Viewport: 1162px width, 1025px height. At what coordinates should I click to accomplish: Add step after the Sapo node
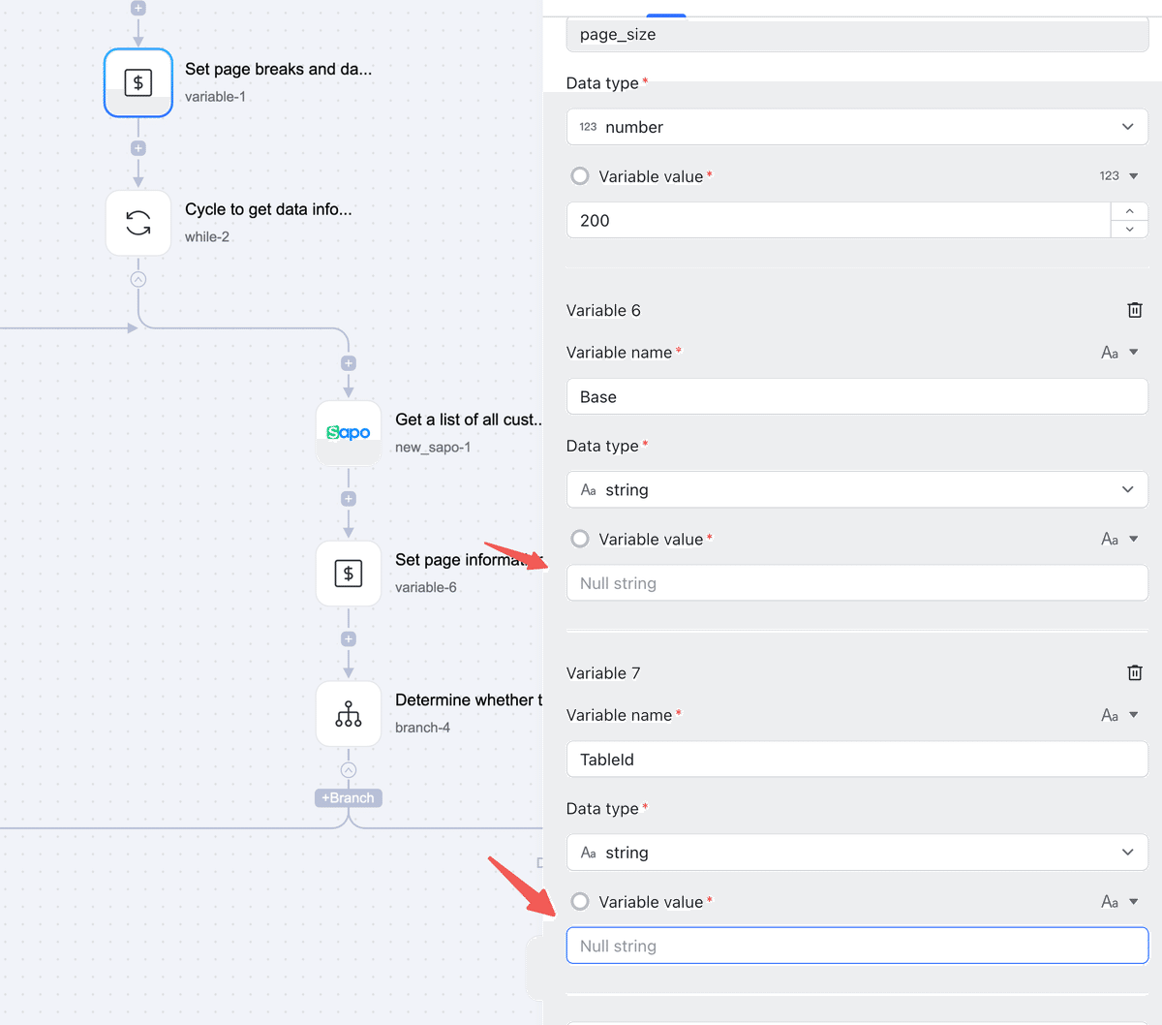coord(349,499)
